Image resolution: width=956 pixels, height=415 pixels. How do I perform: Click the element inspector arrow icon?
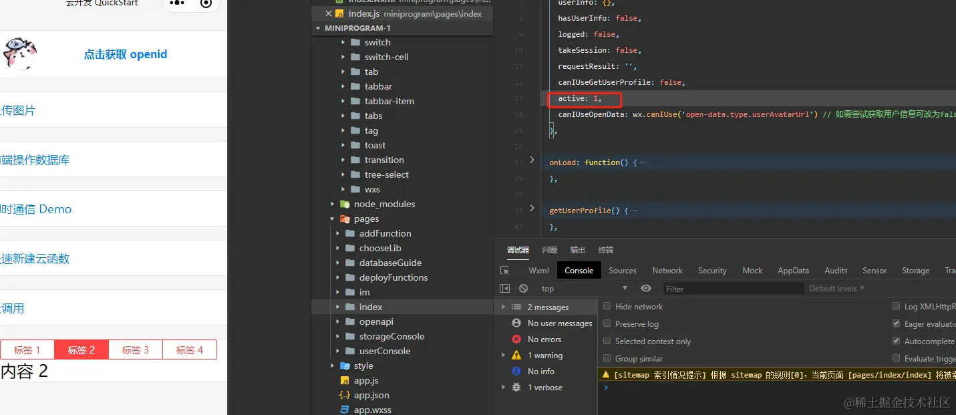(x=505, y=271)
